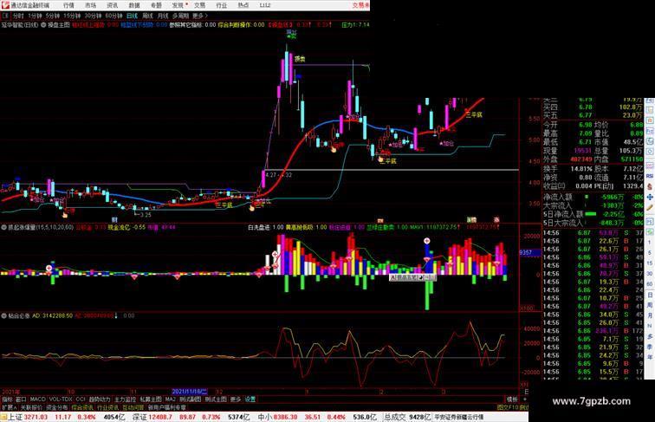
Task: Switch to 1-minute via sidebar '1' shortcut
Action: 650,243
